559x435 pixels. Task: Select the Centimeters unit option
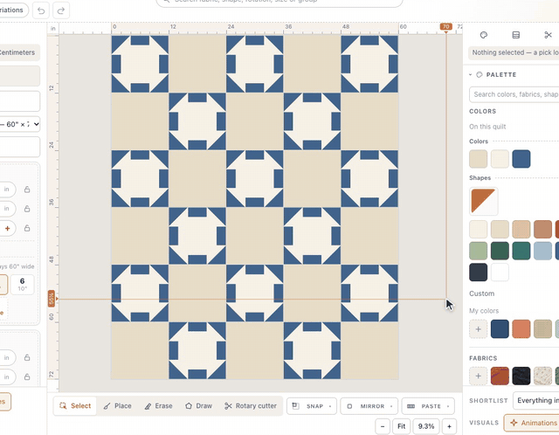(17, 52)
